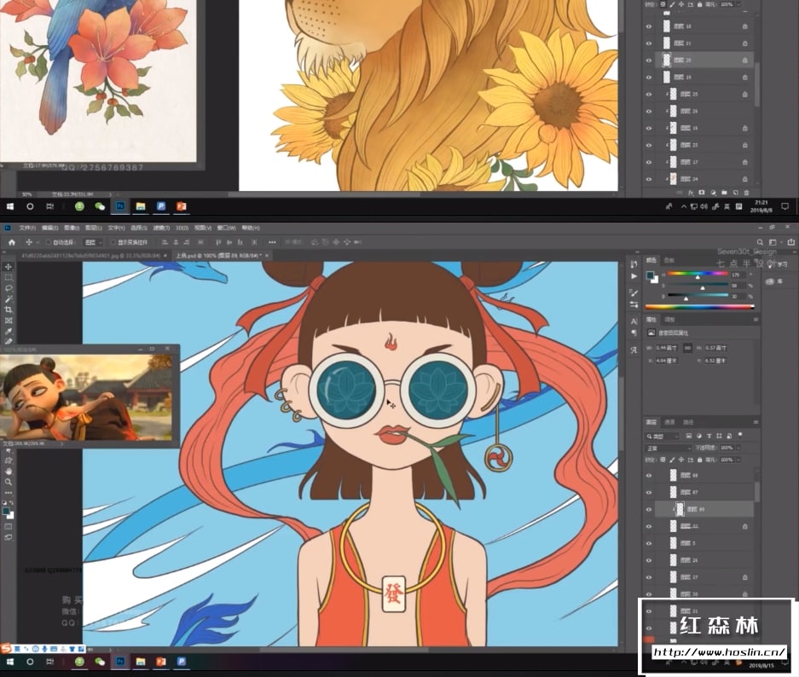Click the foreground color swatch in Color panel

pyautogui.click(x=651, y=275)
